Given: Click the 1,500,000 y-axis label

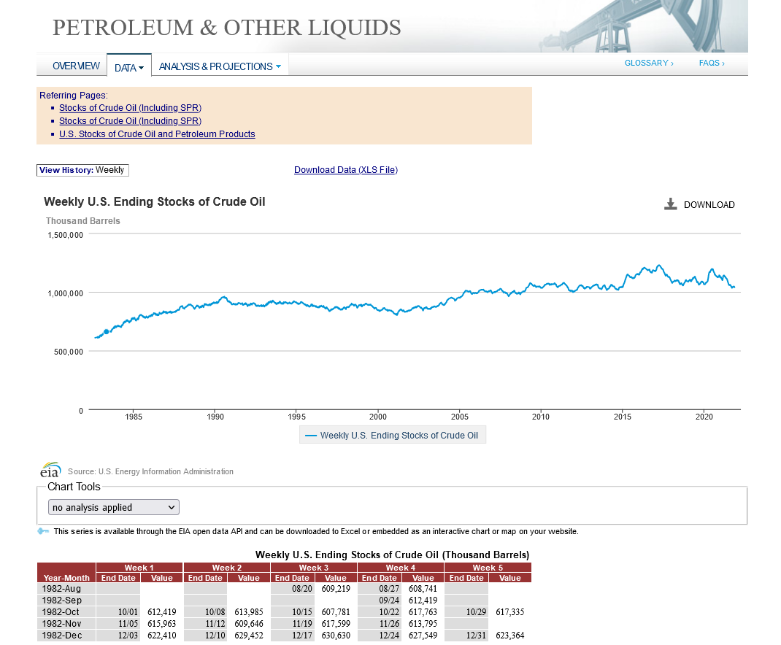Looking at the screenshot, I should coord(65,235).
